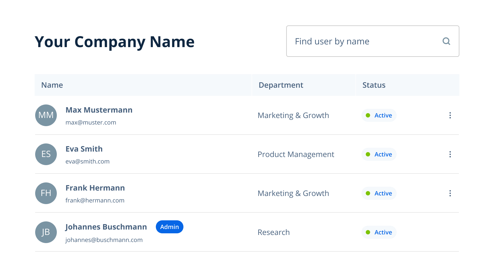Click the JB avatar icon
This screenshot has height=275, width=494.
click(x=46, y=232)
